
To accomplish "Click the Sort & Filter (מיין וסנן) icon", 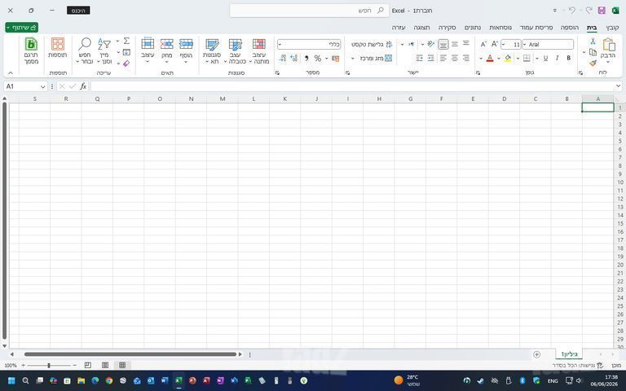I will point(104,51).
